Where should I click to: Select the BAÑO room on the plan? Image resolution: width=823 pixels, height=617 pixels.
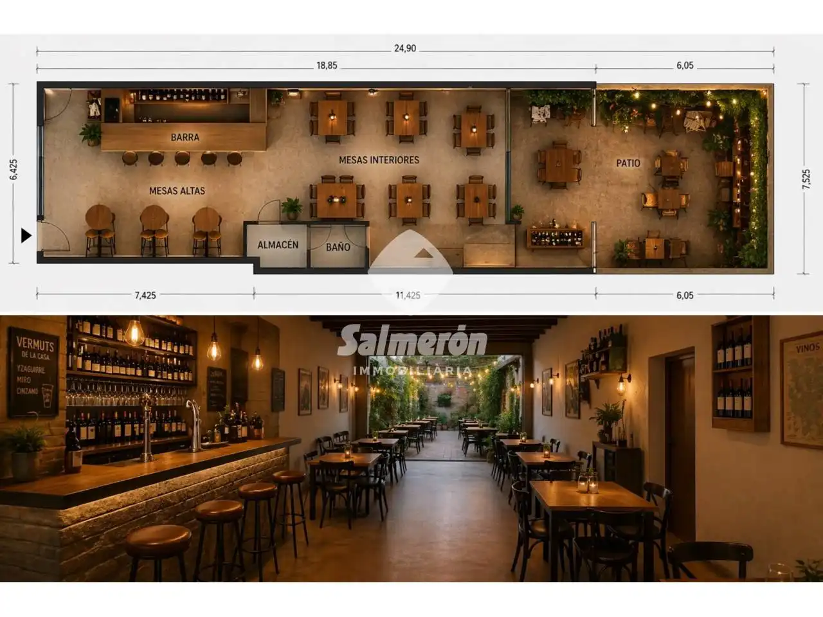coord(338,247)
